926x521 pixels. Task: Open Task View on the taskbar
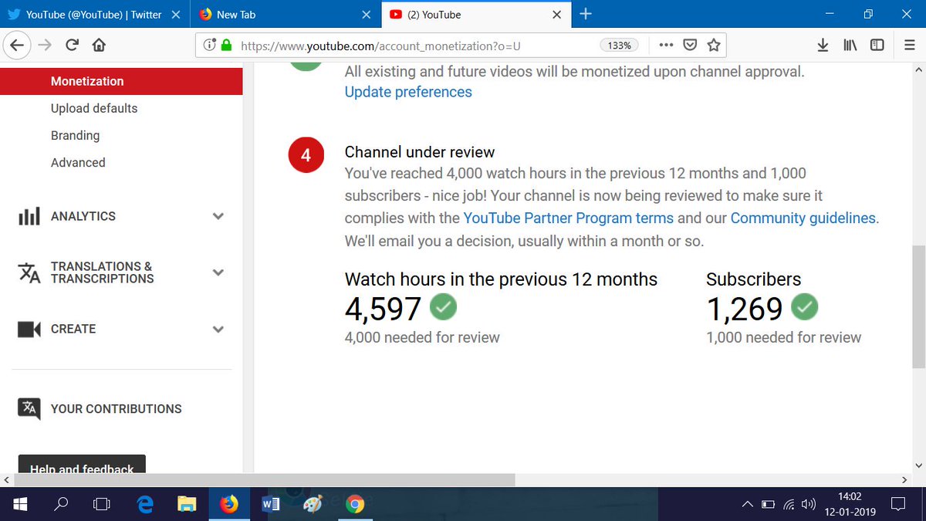coord(101,505)
